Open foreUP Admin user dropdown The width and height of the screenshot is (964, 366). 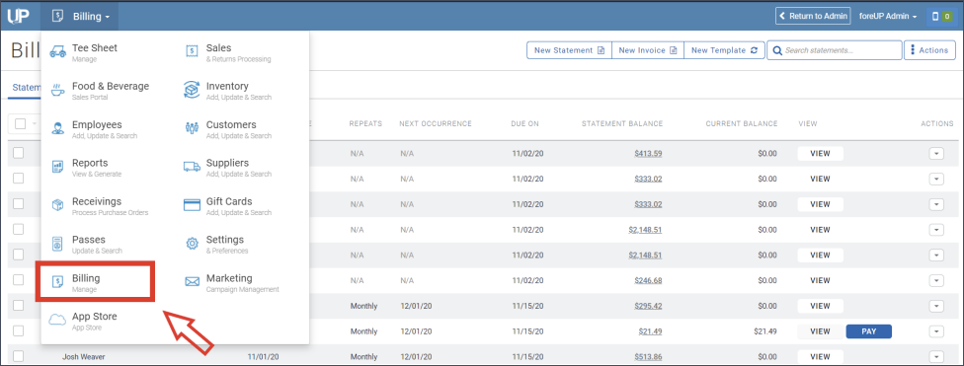point(888,17)
